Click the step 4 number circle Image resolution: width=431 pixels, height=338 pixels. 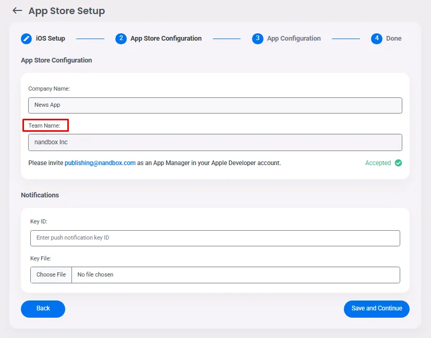coord(376,39)
